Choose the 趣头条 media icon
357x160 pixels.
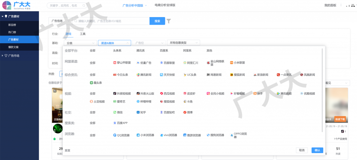tap(92, 83)
